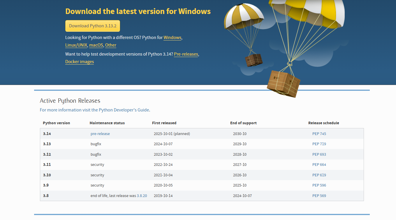Click the Active Python Releases heading
Viewport: 396px width, 220px height.
tap(70, 101)
